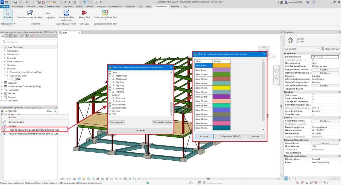The width and height of the screenshot is (341, 185).
Task: Open default 3D view house icon in toolbar
Action: (x=75, y=2)
